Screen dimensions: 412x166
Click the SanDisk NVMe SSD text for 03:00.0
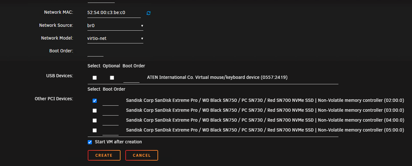[x=265, y=110]
